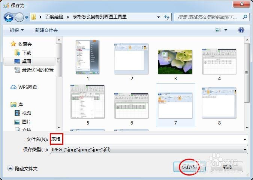Select 表格怎么复制到画图工具里 path segment

100,17
